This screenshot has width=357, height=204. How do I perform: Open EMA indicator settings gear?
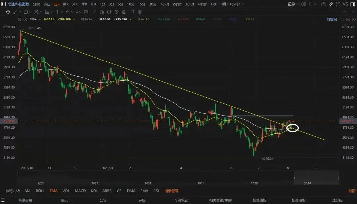pyautogui.click(x=20, y=20)
